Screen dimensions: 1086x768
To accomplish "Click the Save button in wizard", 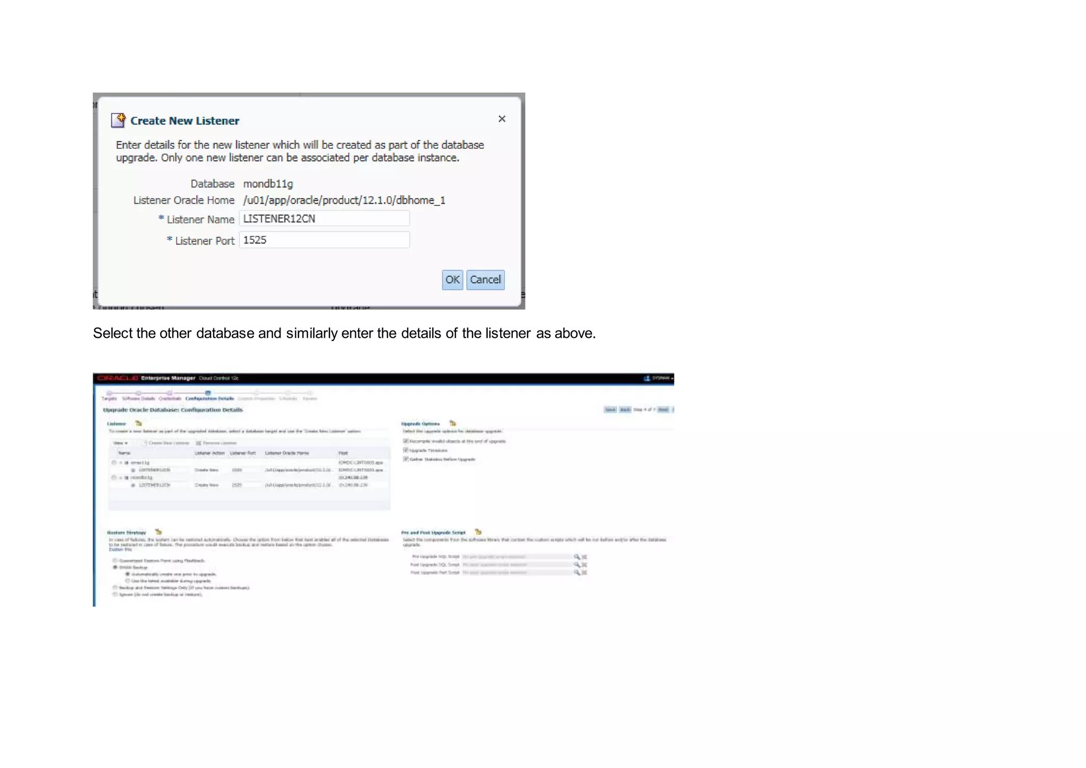I will [x=610, y=409].
